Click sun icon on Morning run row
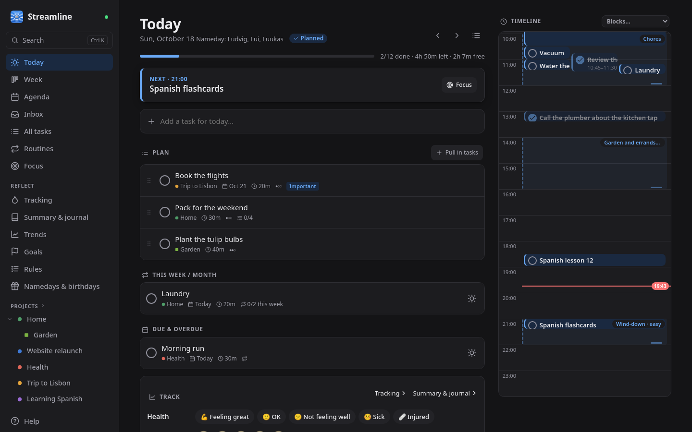 pos(472,353)
